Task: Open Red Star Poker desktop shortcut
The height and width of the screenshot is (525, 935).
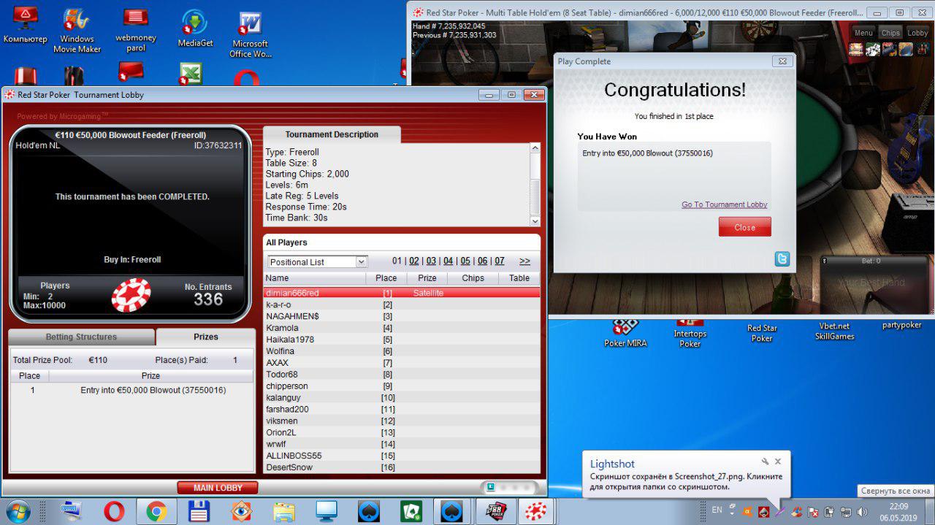Action: (x=762, y=332)
